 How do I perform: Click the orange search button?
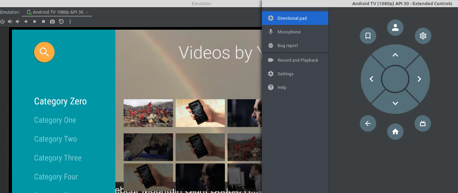point(44,52)
